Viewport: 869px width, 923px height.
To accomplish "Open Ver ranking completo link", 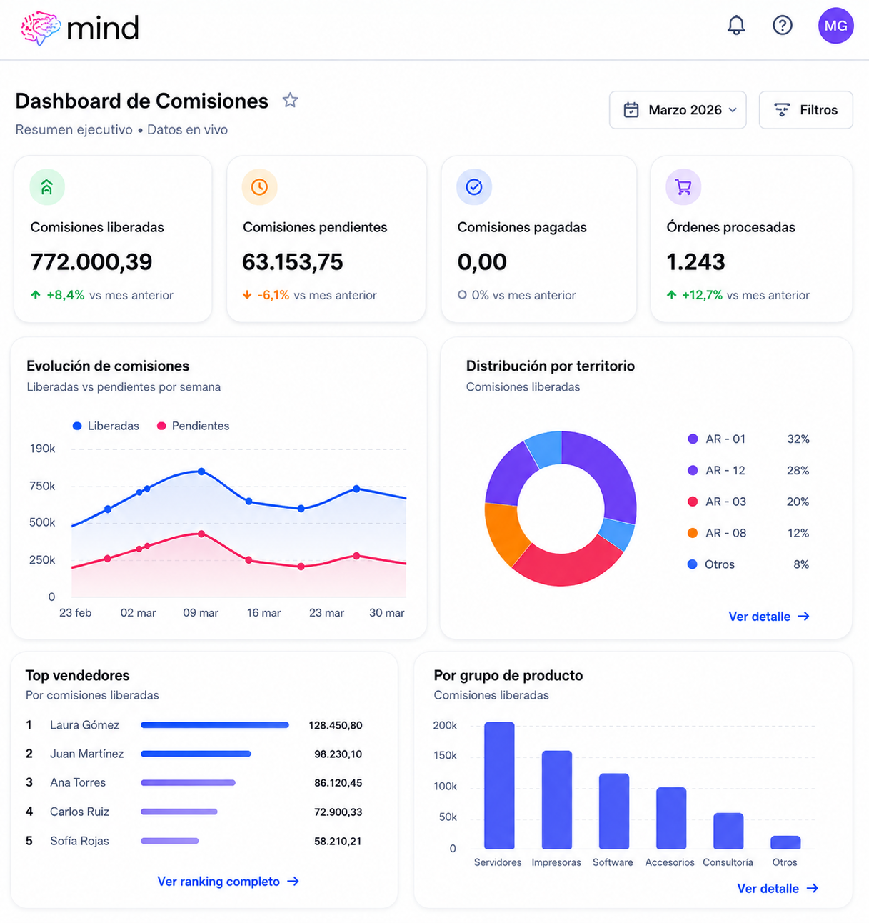I will 228,882.
